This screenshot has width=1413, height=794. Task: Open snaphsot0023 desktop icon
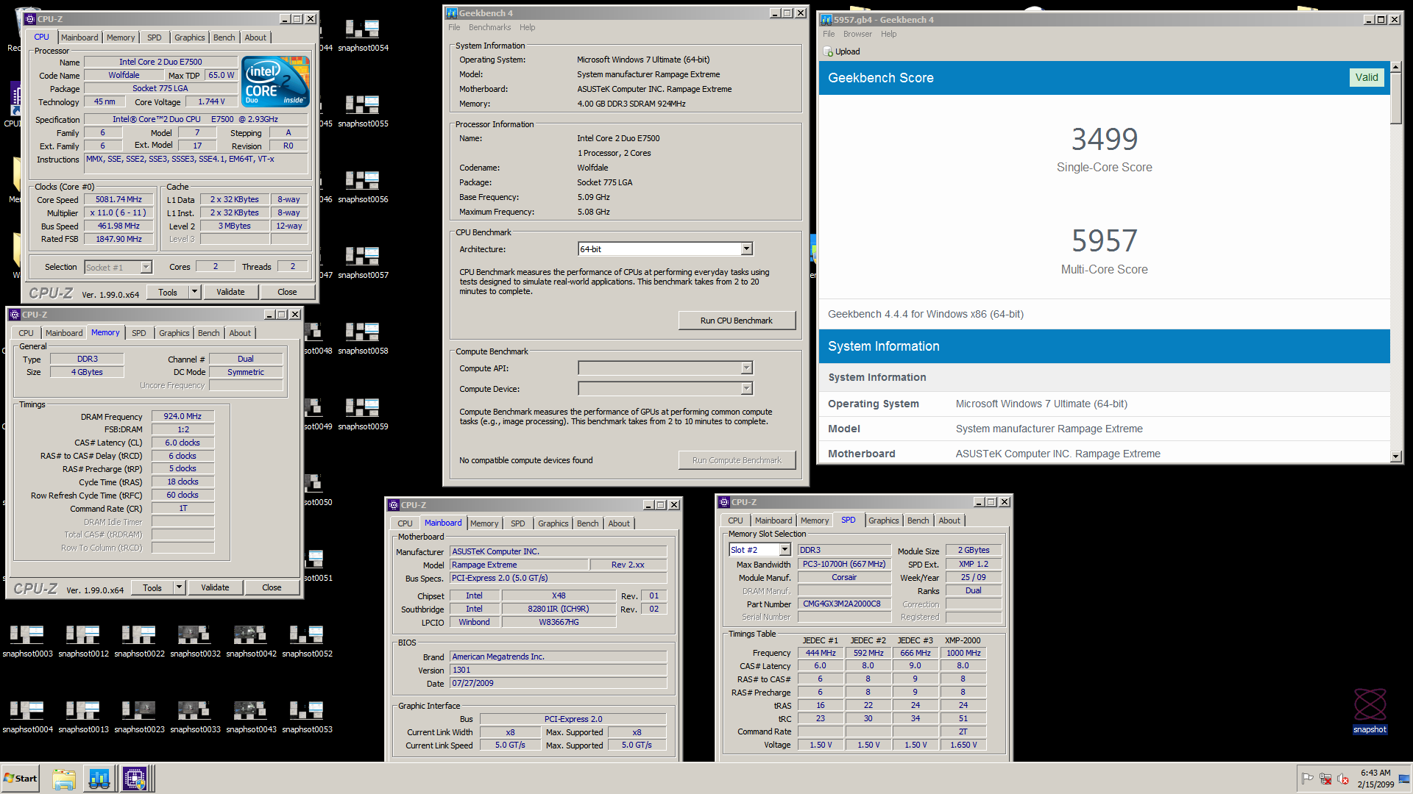click(139, 718)
